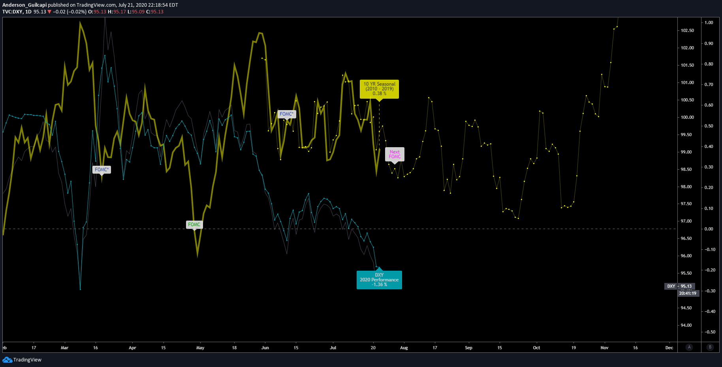The image size is (722, 367).
Task: Click the 0.00 percent scale label
Action: click(709, 229)
